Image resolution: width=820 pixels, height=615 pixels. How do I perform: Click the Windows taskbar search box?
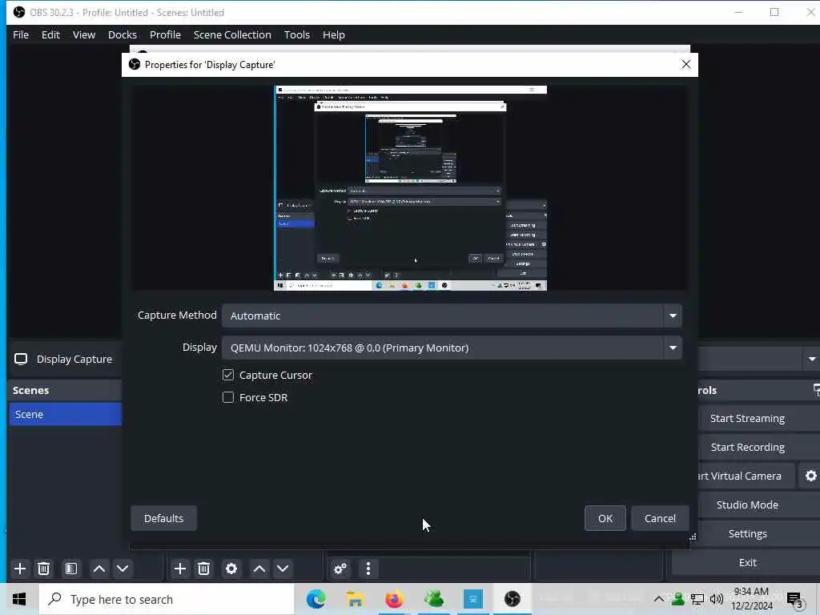167,599
